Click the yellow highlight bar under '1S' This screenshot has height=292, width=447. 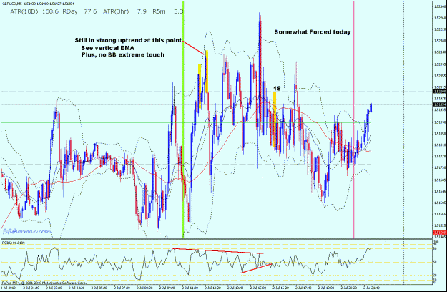(275, 120)
